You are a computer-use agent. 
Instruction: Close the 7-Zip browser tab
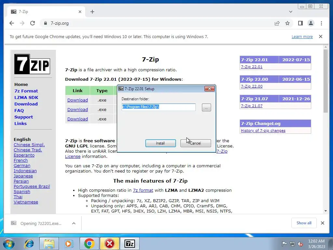(x=80, y=12)
